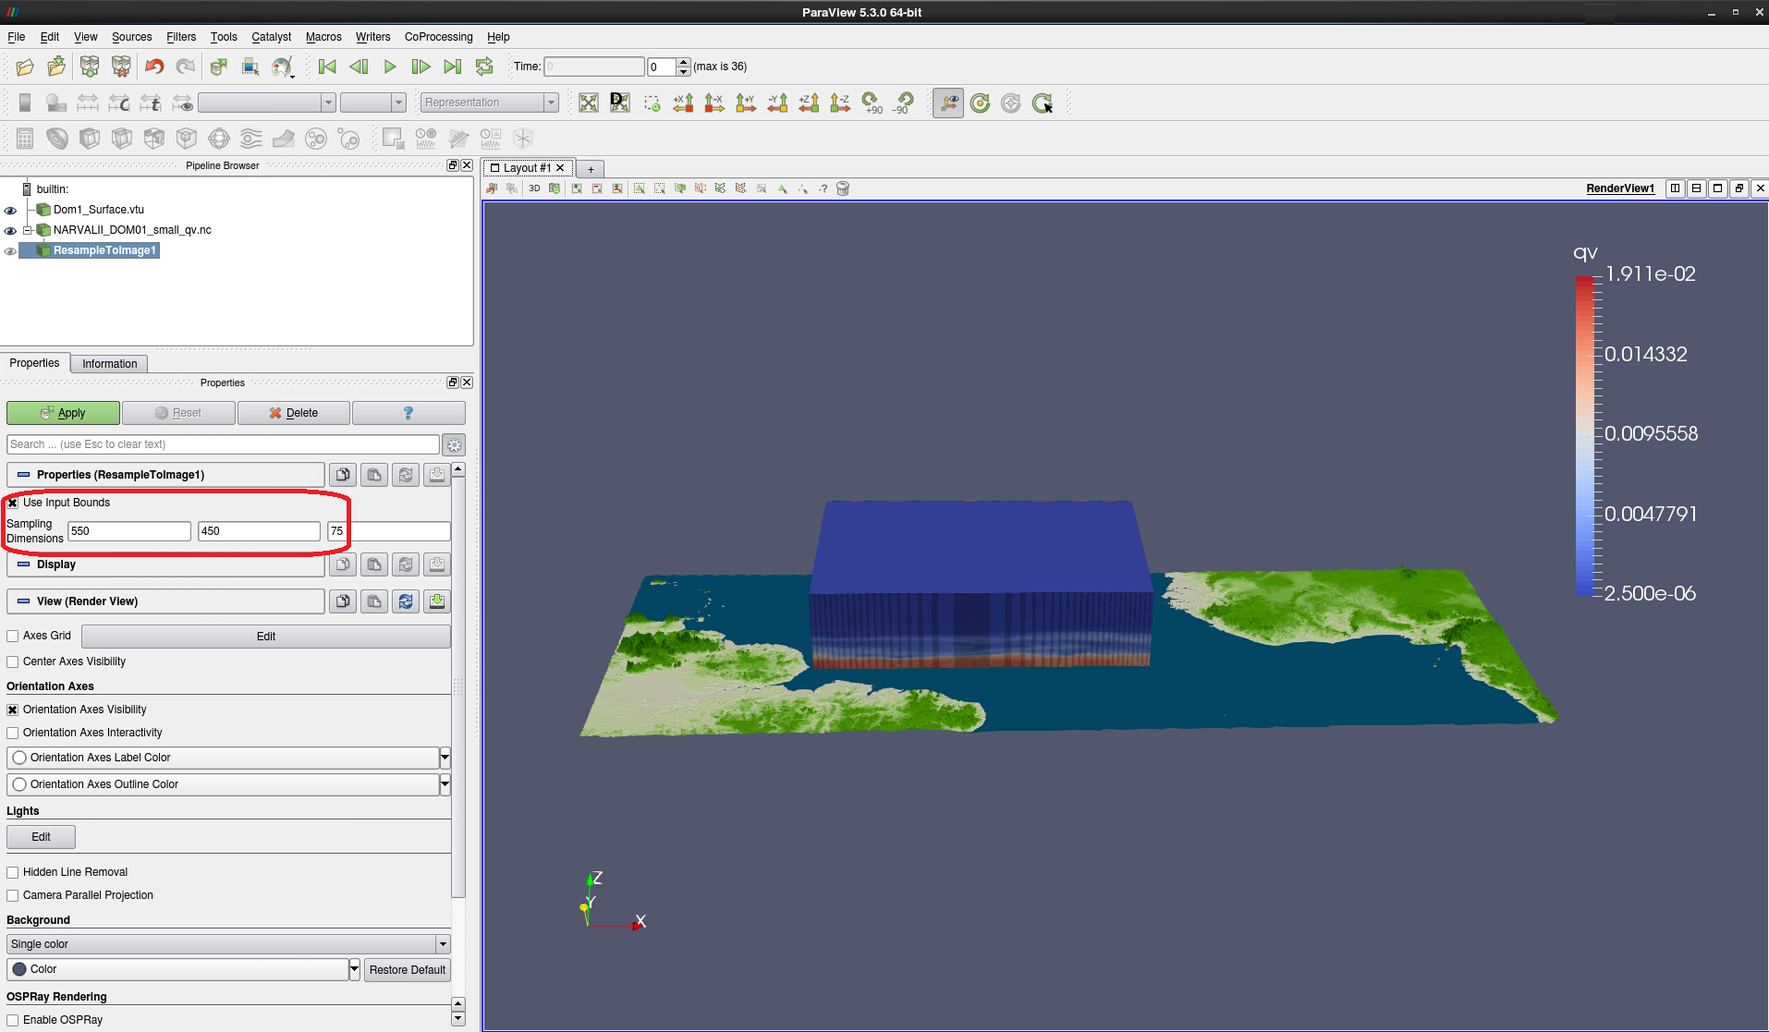Click the Apply button

[x=63, y=413]
